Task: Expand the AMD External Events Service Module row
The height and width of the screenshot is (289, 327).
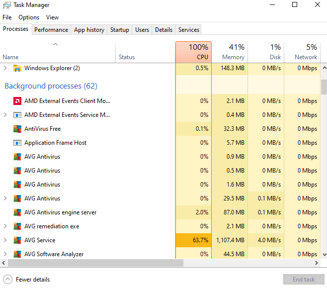Action: pos(5,115)
